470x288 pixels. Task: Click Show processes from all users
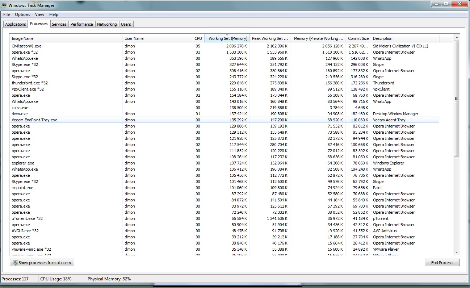pyautogui.click(x=42, y=263)
